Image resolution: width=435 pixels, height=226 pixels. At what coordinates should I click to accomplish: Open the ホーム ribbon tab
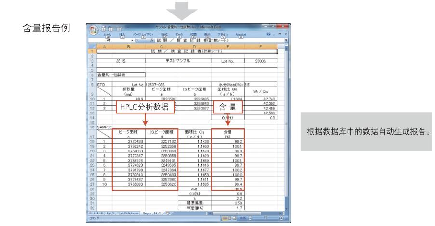click(108, 34)
